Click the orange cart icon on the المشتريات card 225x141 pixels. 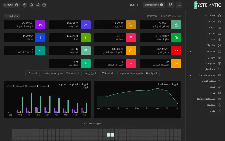[x=131, y=25]
